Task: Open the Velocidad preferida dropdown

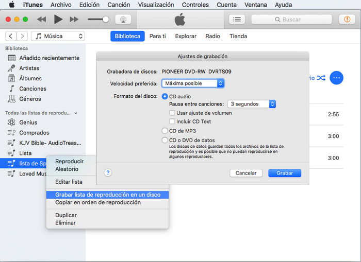Action: (193, 83)
